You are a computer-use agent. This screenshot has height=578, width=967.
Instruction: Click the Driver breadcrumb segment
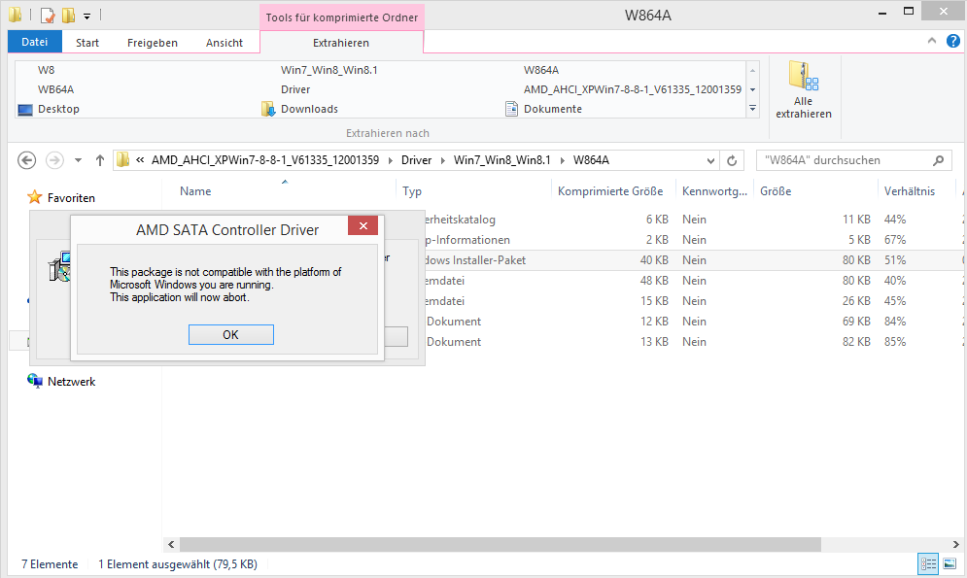pyautogui.click(x=416, y=160)
